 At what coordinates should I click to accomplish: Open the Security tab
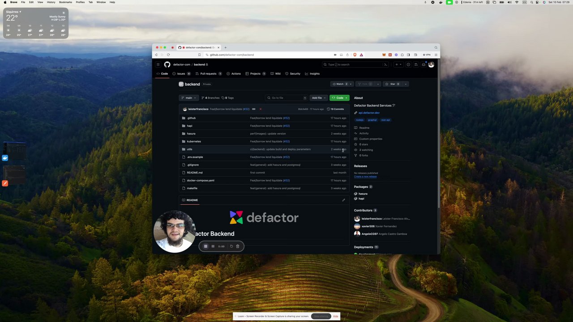(293, 74)
